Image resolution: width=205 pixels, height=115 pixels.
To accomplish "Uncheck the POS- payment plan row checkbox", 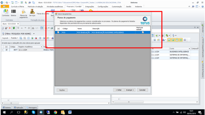I will coord(58,32).
